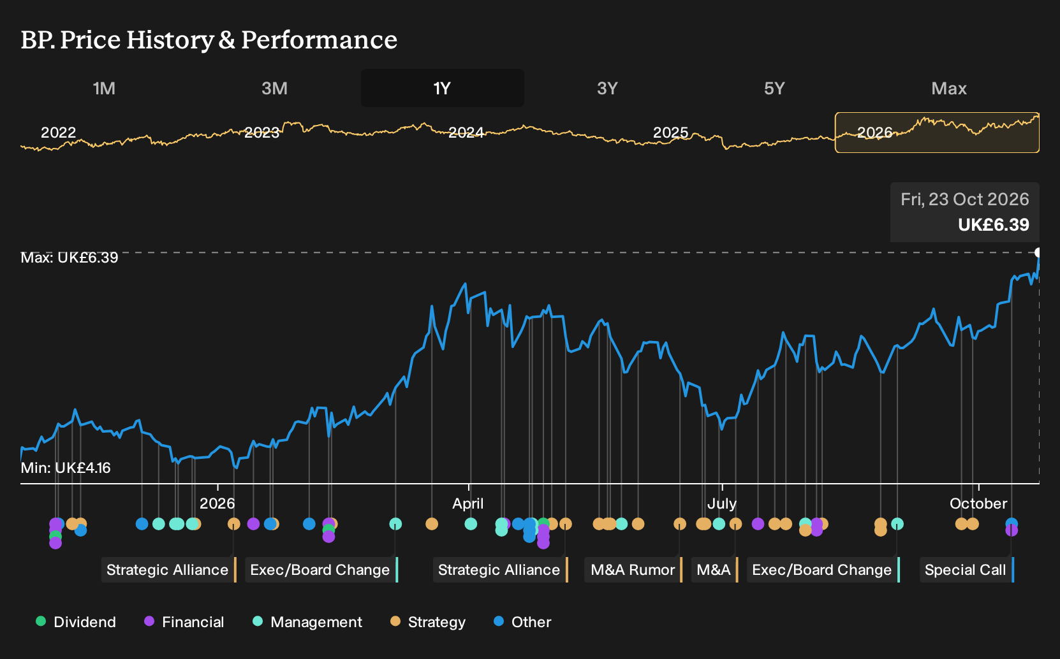
Task: Select the active 1Y range tab
Action: [442, 88]
